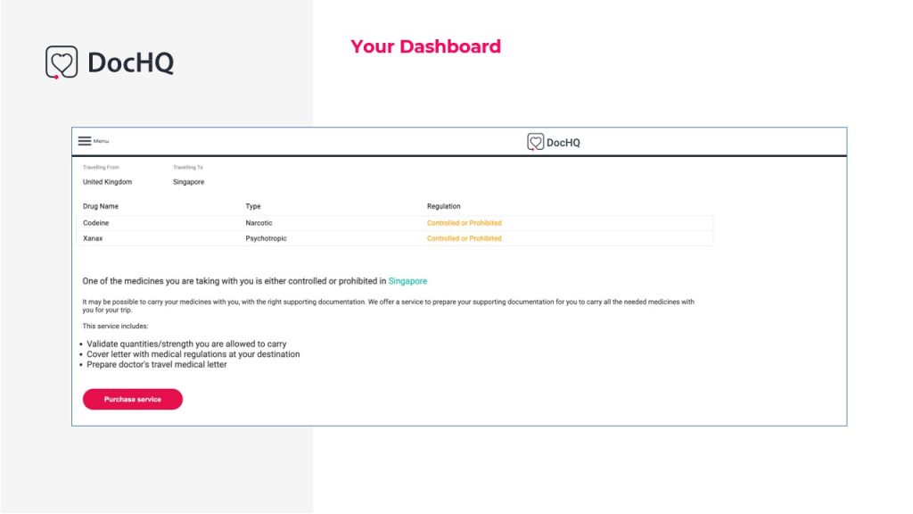Click 'This service includes:' text
Viewport: 913px width, 514px height.
click(x=115, y=327)
